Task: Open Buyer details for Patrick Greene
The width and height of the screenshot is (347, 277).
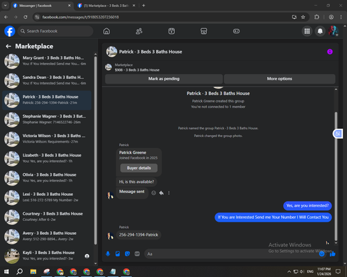Action: pyautogui.click(x=139, y=168)
